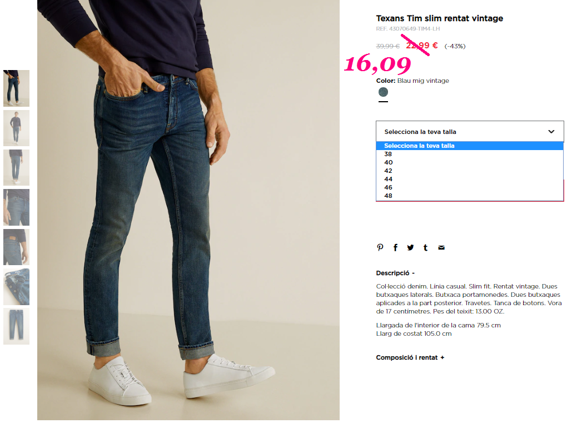Click the size dropdown chevron arrow
The image size is (567, 423).
click(551, 132)
